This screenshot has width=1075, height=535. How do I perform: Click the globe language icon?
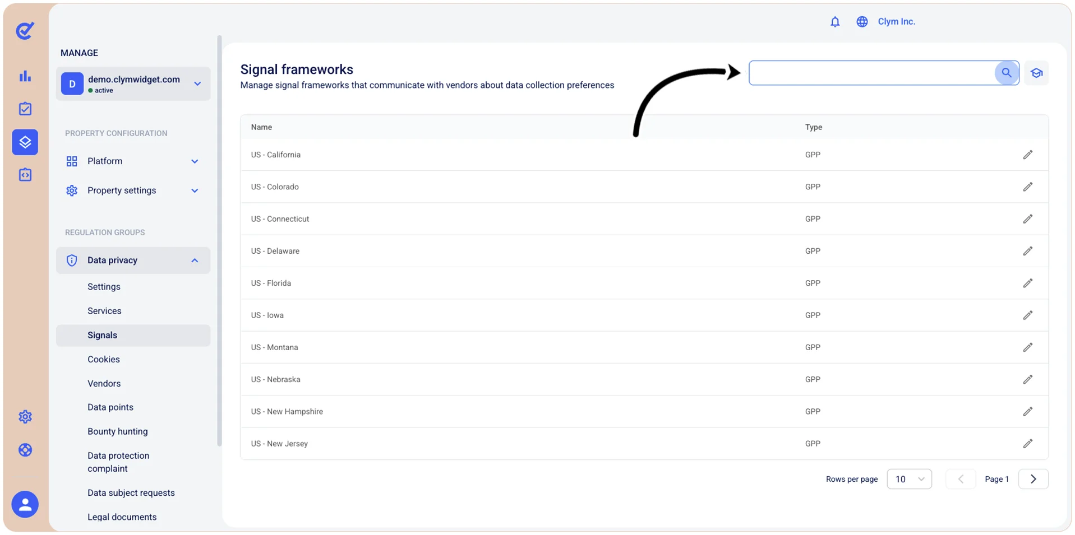[x=862, y=22]
